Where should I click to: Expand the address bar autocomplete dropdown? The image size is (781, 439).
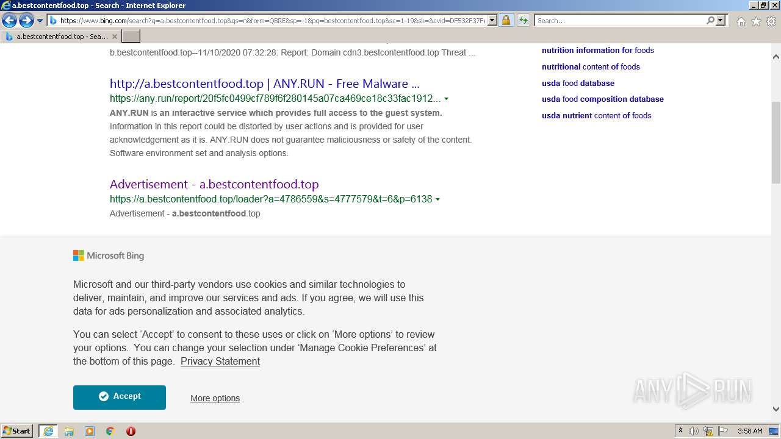point(492,21)
